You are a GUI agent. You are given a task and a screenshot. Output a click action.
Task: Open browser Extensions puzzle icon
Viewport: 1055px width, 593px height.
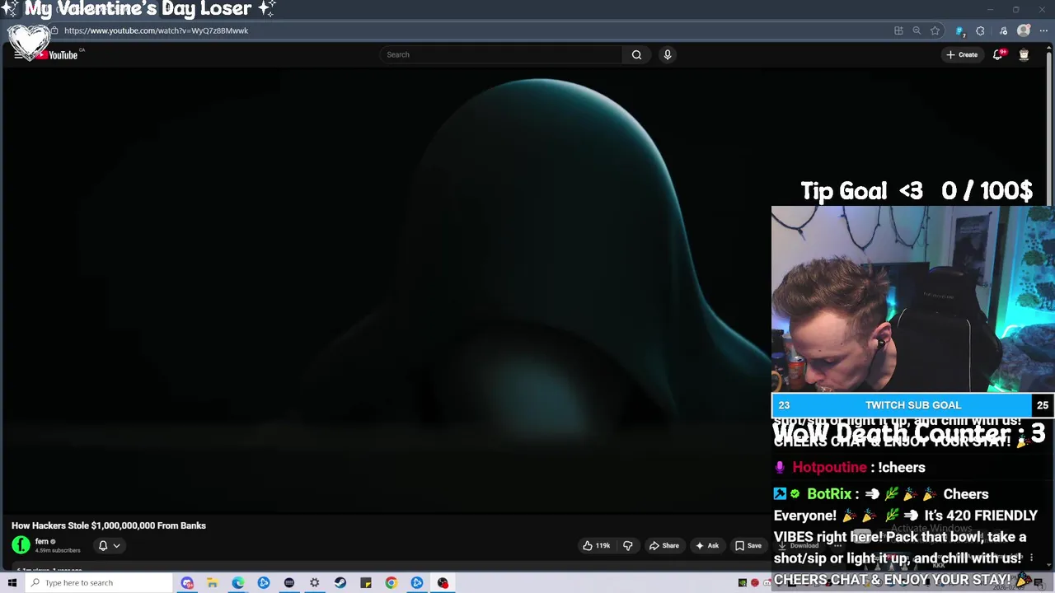(x=980, y=30)
